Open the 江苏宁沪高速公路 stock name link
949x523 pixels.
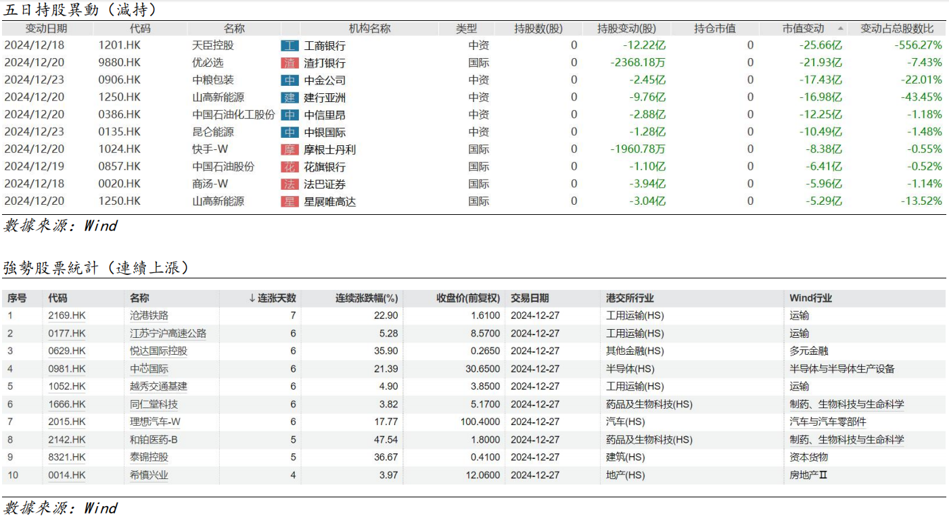point(168,333)
